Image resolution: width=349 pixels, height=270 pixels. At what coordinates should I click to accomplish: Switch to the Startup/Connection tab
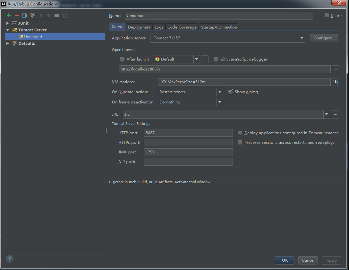219,27
